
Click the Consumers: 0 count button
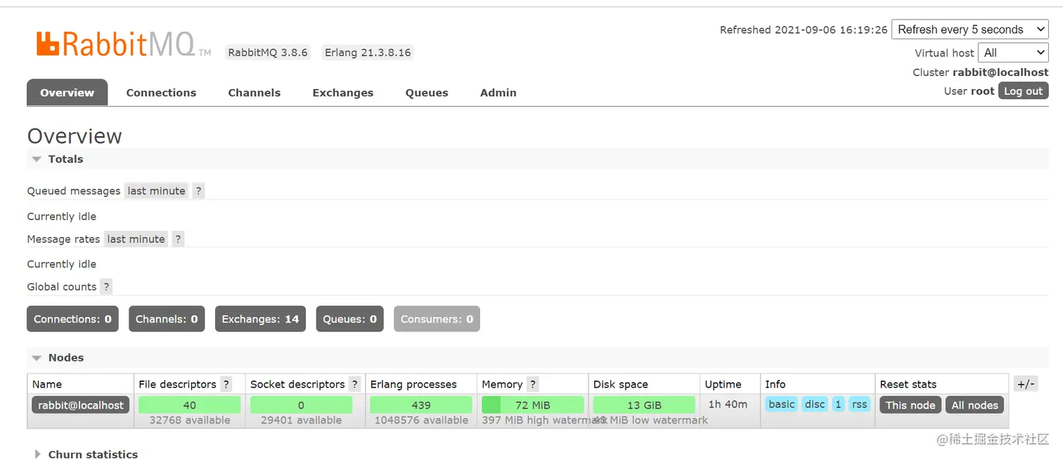[437, 319]
